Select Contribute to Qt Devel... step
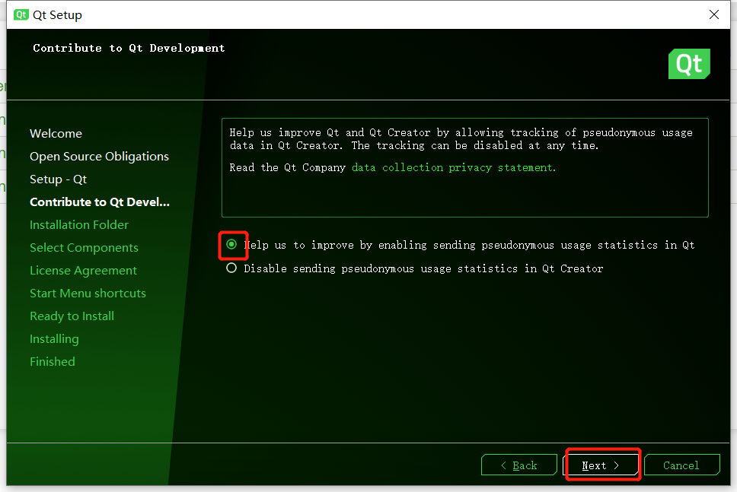 pos(100,202)
